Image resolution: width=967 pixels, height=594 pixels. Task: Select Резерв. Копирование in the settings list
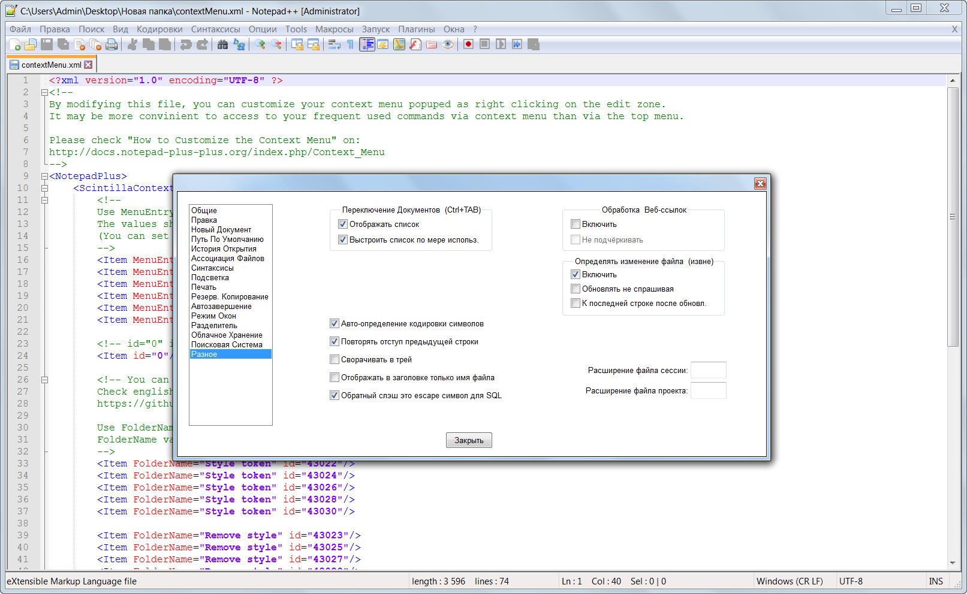230,297
